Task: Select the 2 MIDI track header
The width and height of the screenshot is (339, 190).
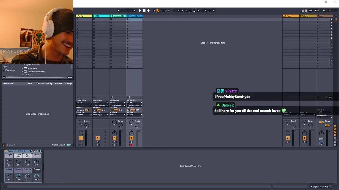Action: (x=101, y=16)
